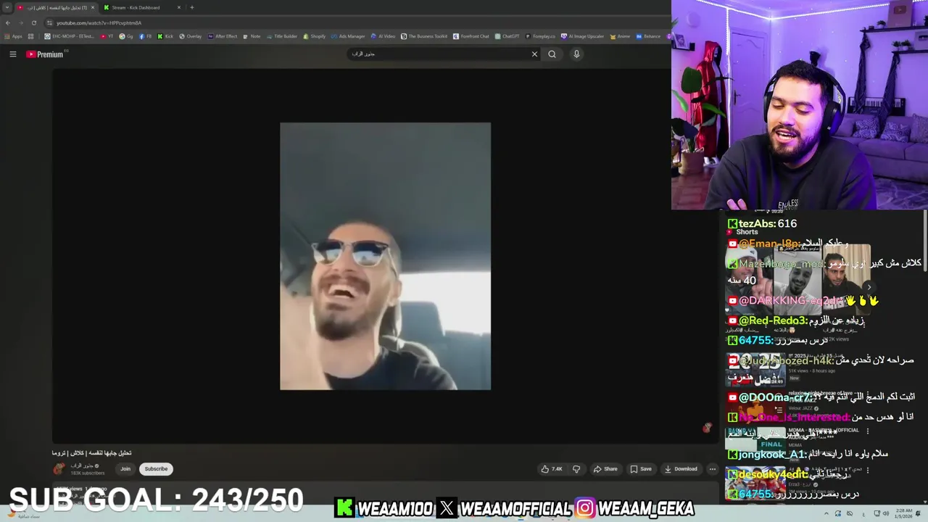Image resolution: width=928 pixels, height=522 pixels.
Task: Open the three-dot more actions menu
Action: [712, 469]
